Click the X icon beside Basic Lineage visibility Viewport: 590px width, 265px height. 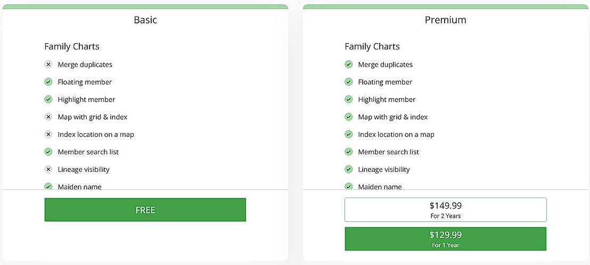coord(48,170)
